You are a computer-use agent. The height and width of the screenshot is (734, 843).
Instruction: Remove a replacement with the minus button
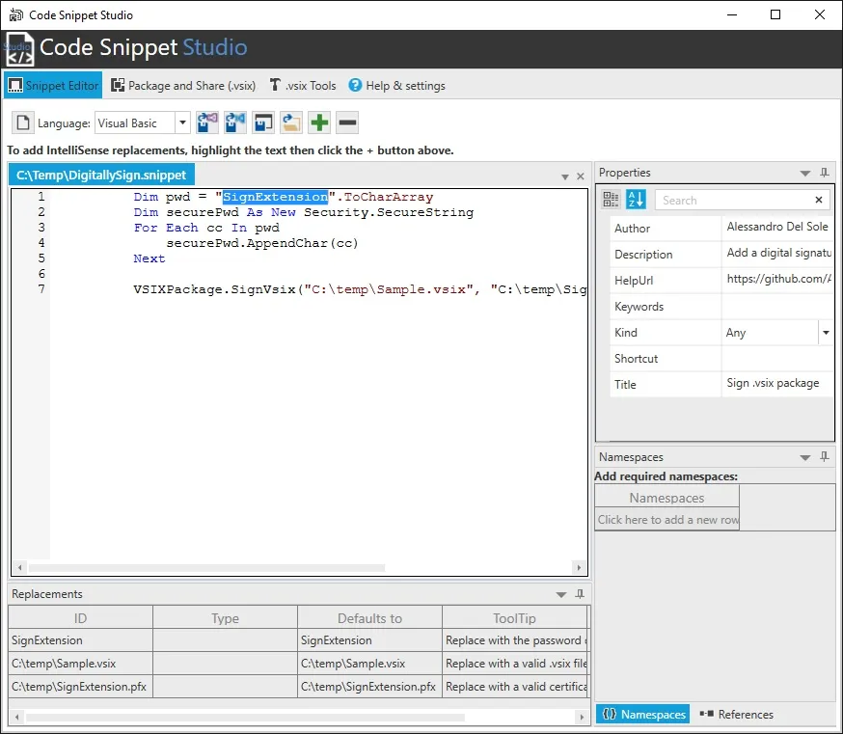[x=347, y=123]
